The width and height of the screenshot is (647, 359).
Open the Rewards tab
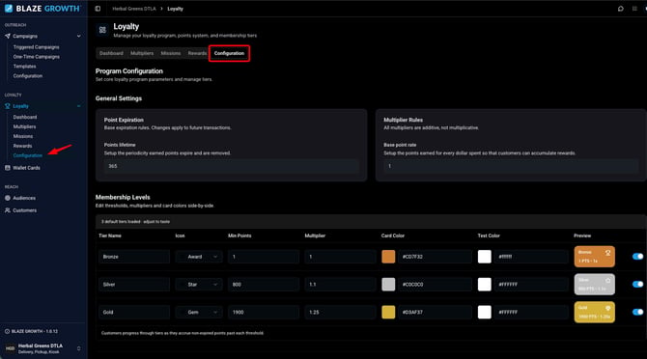click(x=197, y=53)
